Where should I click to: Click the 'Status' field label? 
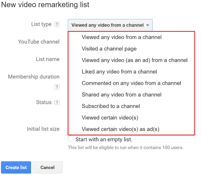44,102
